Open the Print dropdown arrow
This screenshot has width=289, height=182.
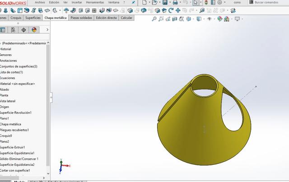pos(180,2)
